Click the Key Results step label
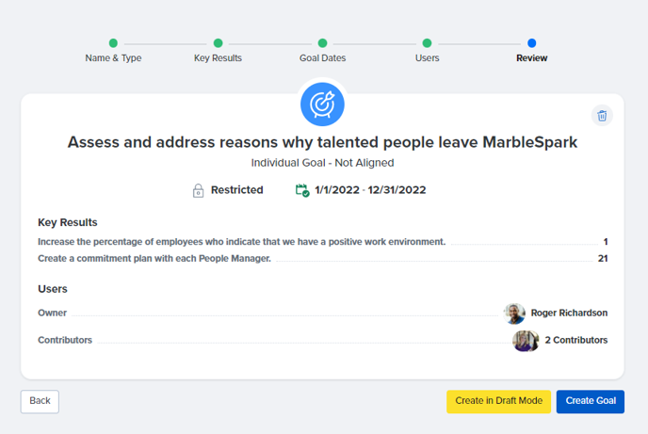This screenshot has height=434, width=648. tap(218, 58)
